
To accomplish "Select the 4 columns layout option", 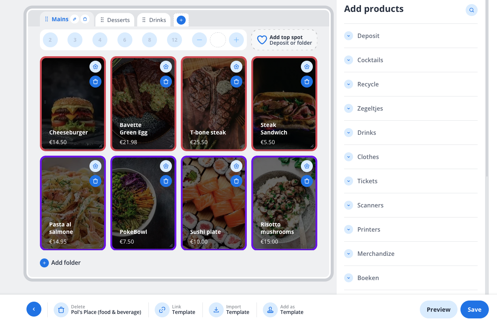I will (x=100, y=40).
